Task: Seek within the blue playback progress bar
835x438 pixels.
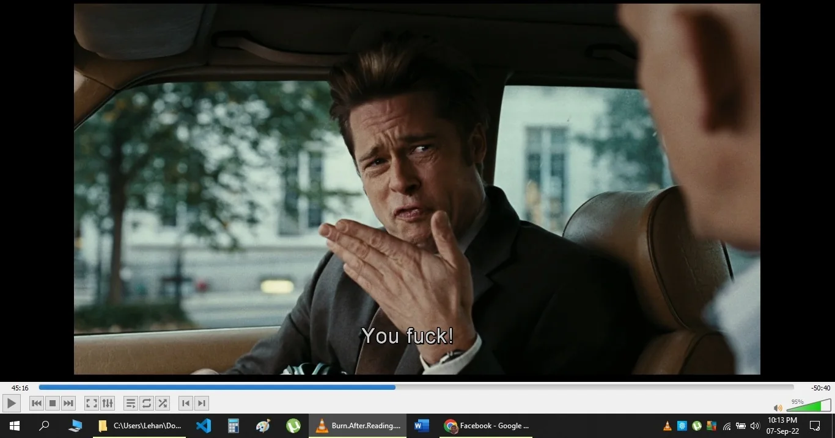Action: [416, 387]
